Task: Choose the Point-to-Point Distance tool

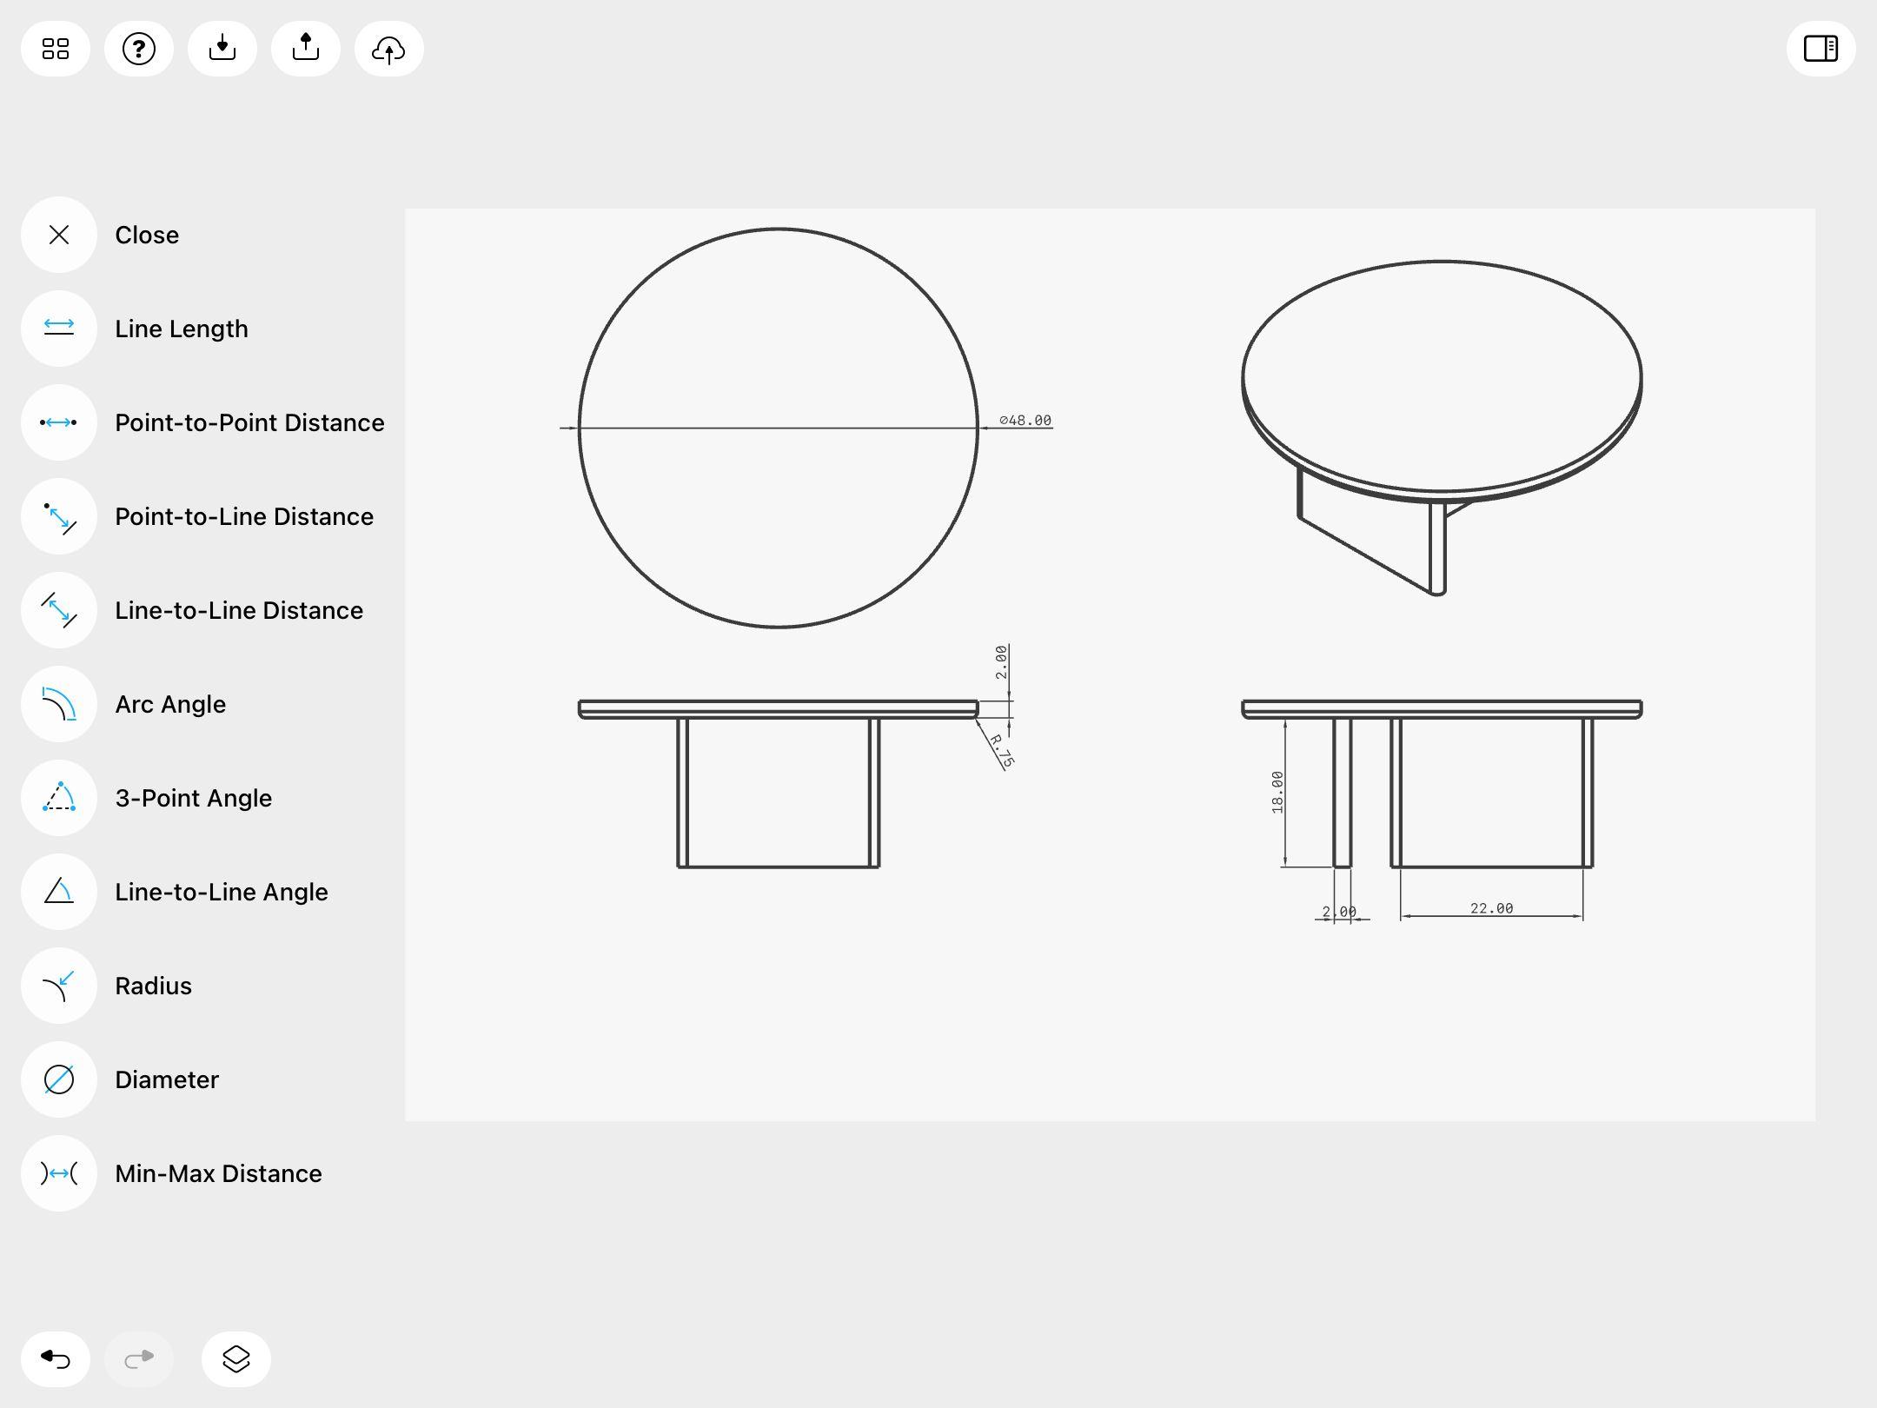Action: coord(59,422)
